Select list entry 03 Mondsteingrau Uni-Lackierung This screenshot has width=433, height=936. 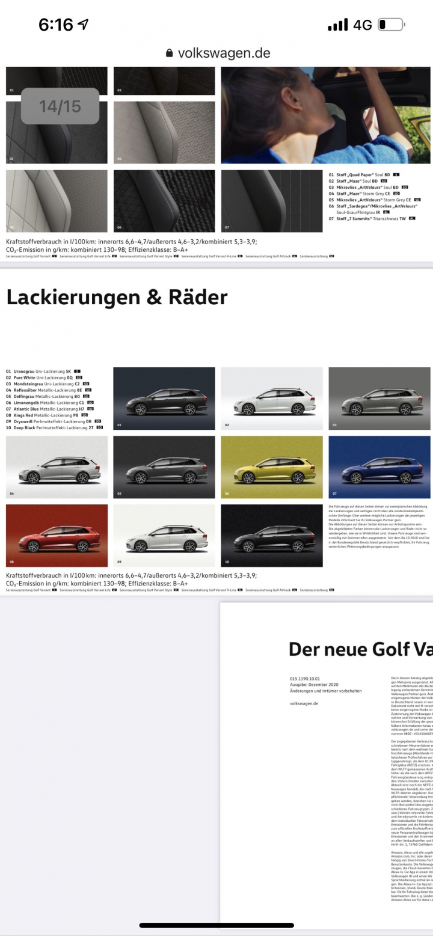pyautogui.click(x=48, y=384)
